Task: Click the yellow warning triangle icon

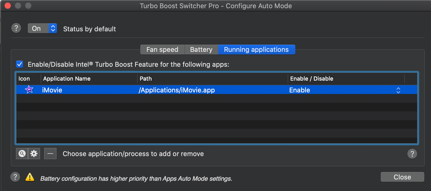Action: click(30, 177)
